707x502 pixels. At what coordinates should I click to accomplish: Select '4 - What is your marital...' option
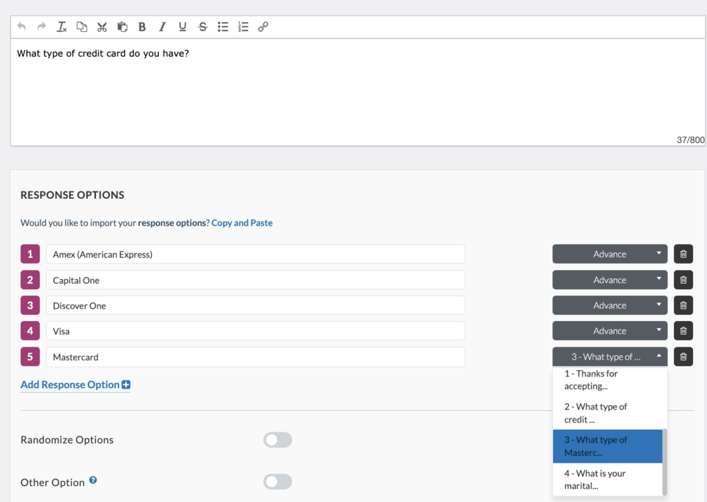[x=608, y=479]
